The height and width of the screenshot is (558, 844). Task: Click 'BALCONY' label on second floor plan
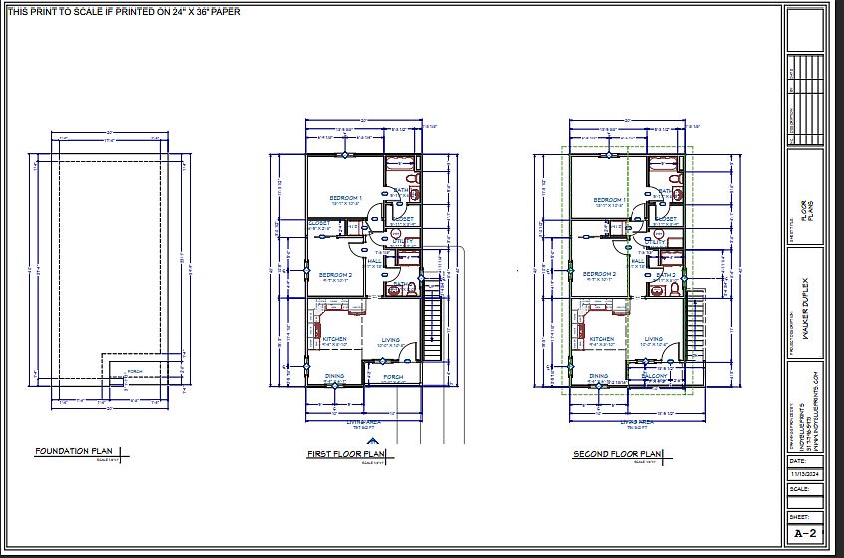654,376
